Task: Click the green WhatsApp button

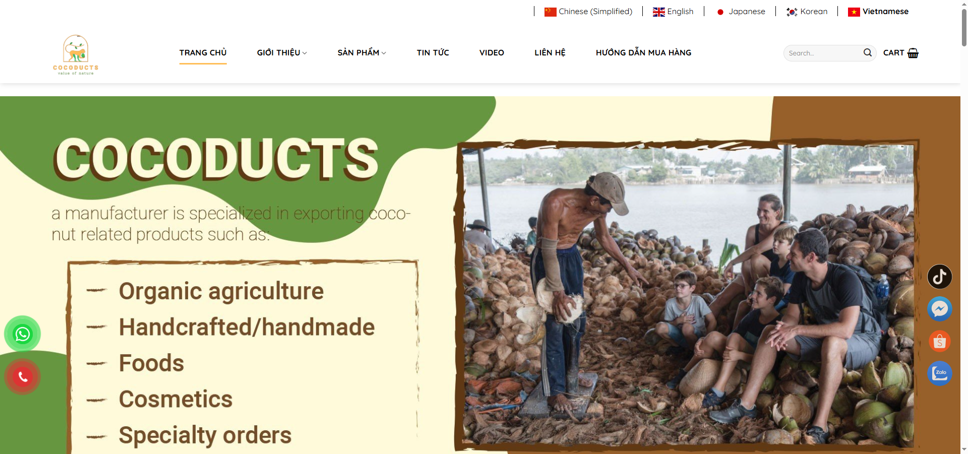Action: tap(23, 334)
